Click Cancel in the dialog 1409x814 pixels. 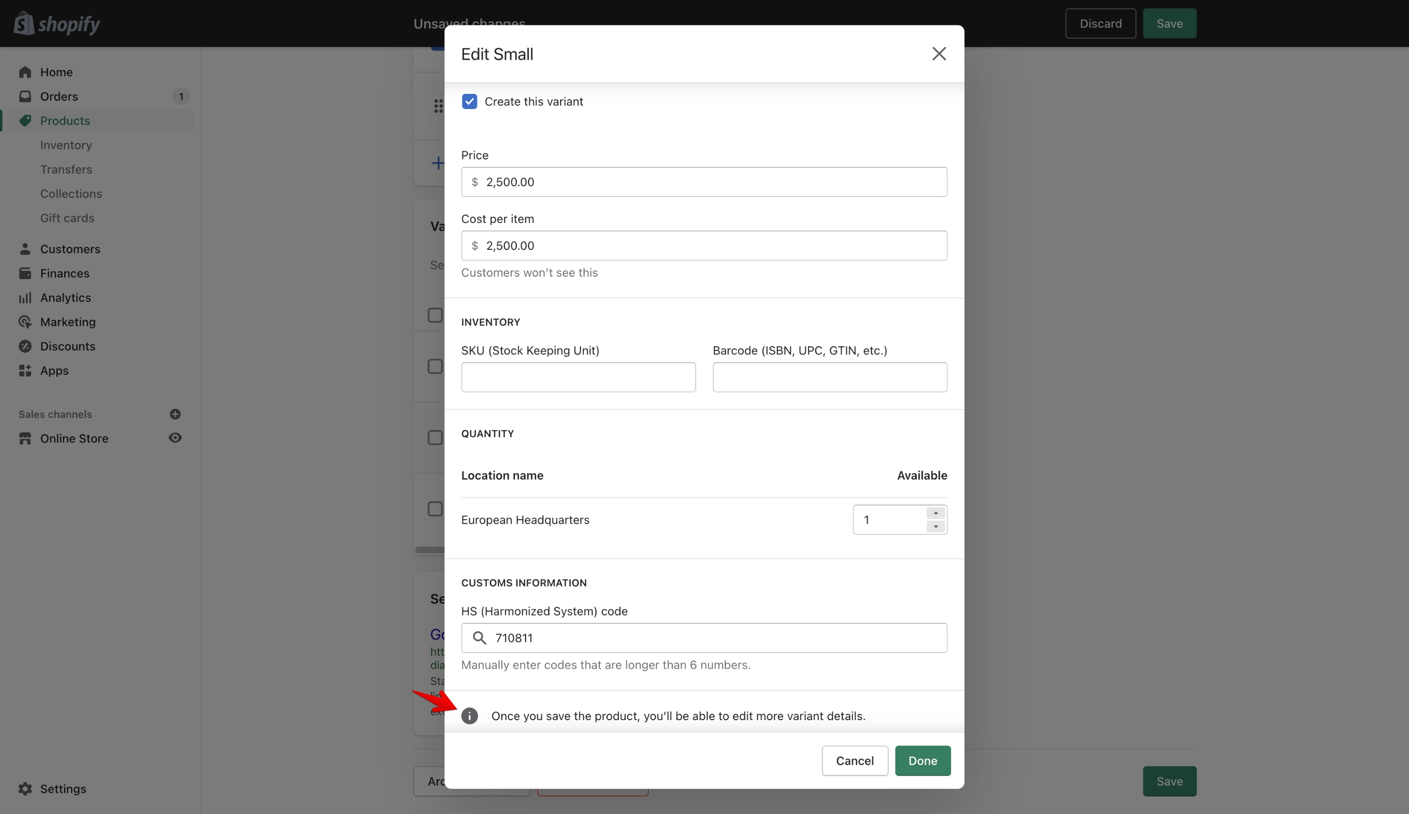pyautogui.click(x=854, y=760)
